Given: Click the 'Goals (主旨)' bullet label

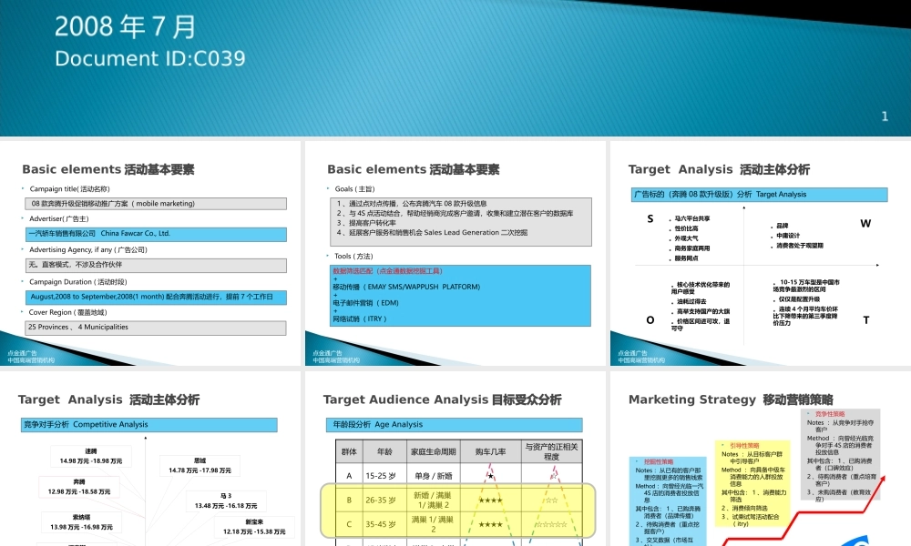Looking at the screenshot, I should pos(355,189).
